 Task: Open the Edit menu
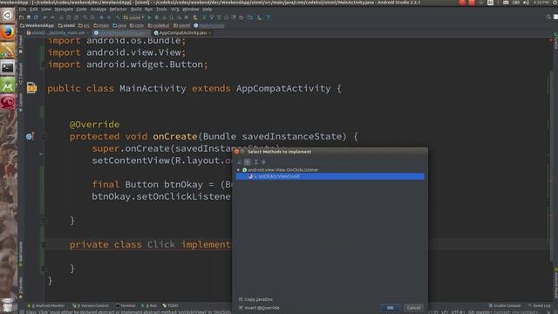(34, 9)
